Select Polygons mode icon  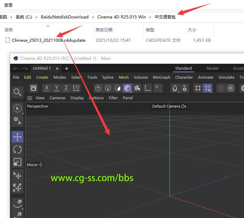tap(118, 88)
